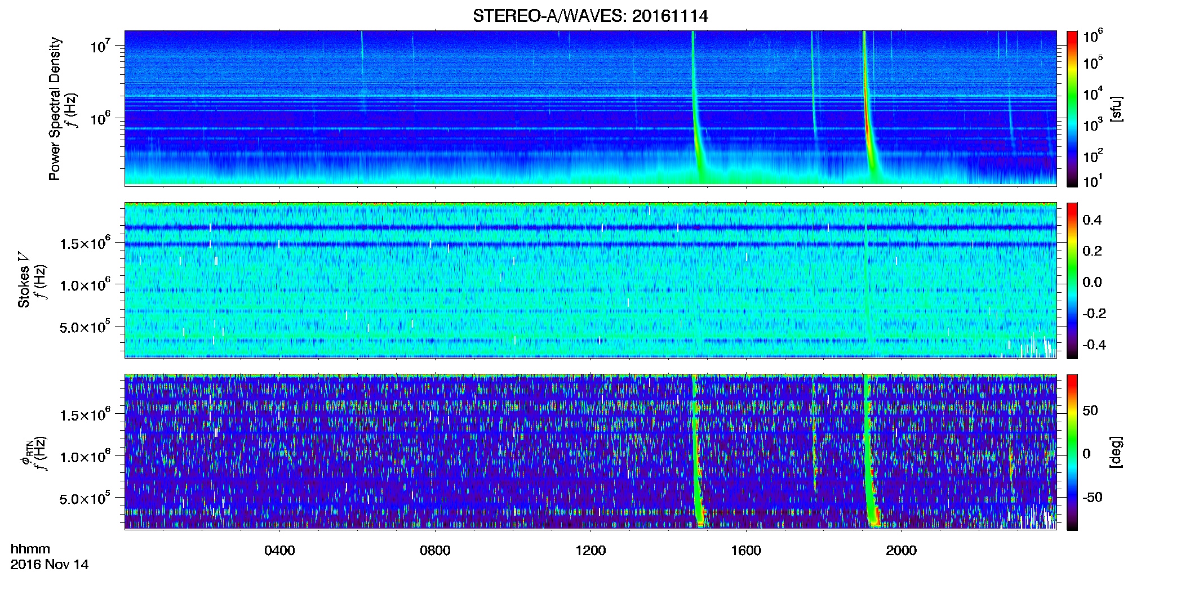Click the 0800 time axis label
Screen dimensions: 1181x608
coord(435,550)
